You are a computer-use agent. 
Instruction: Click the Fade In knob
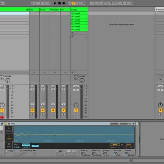click(x=82, y=154)
